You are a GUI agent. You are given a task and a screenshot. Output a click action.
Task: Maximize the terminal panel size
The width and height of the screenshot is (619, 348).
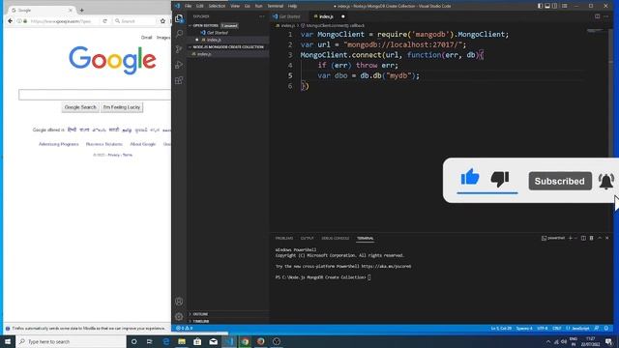click(x=600, y=239)
